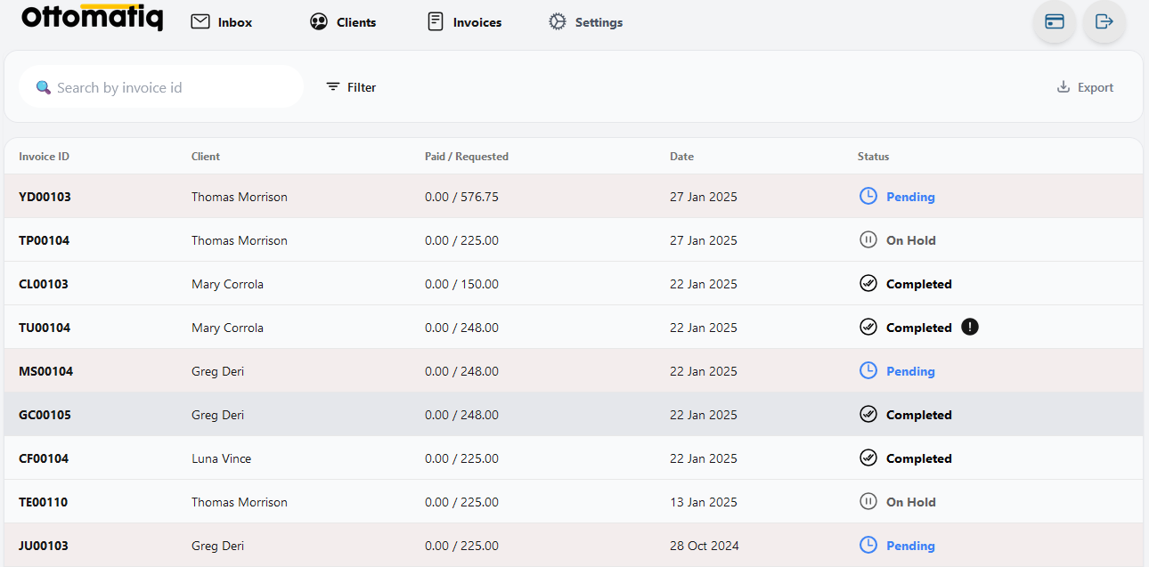Open invoice MS00104

click(46, 371)
